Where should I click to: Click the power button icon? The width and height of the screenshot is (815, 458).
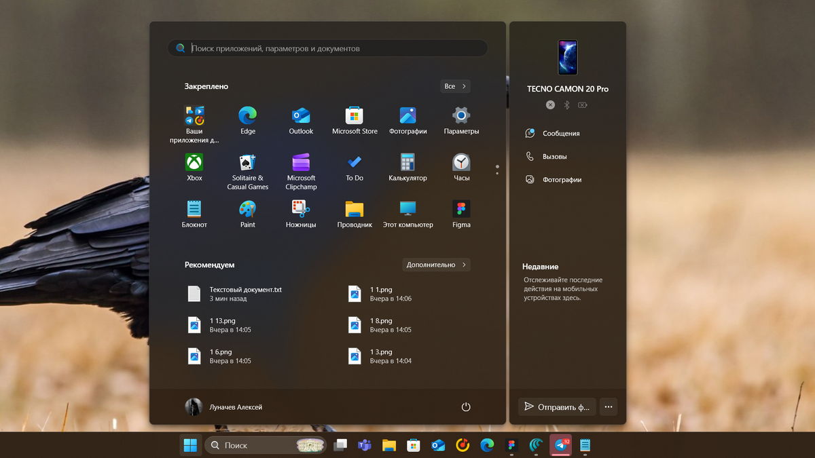pyautogui.click(x=466, y=407)
